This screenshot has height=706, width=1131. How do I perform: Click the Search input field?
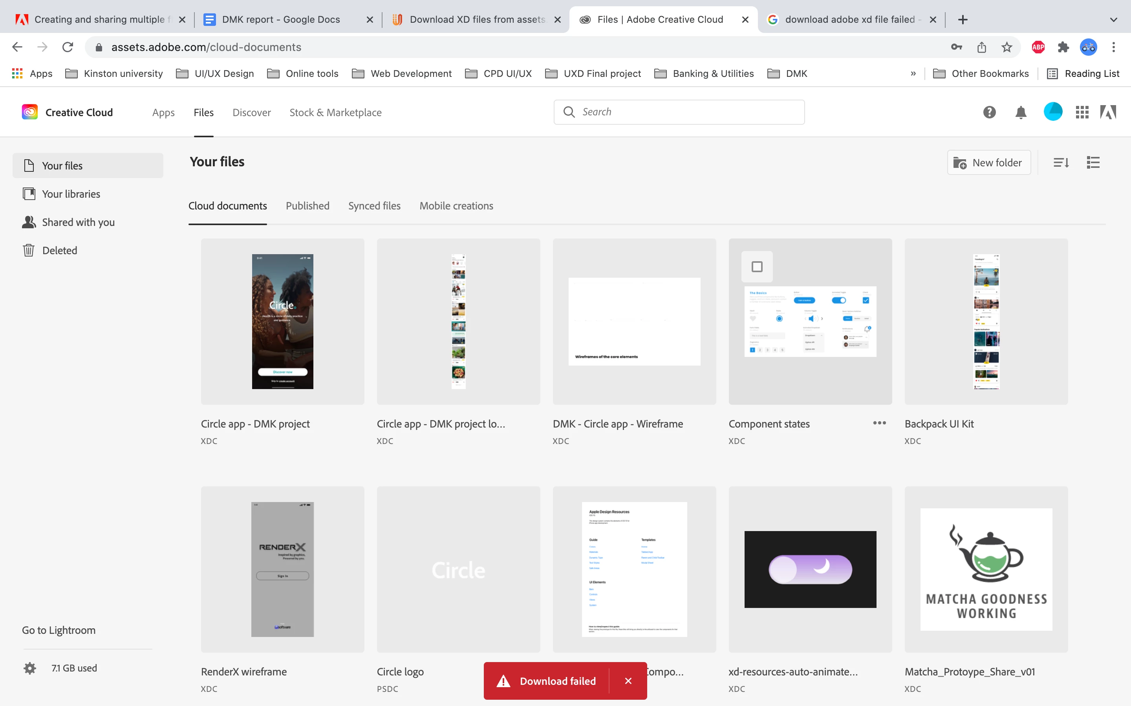point(687,112)
